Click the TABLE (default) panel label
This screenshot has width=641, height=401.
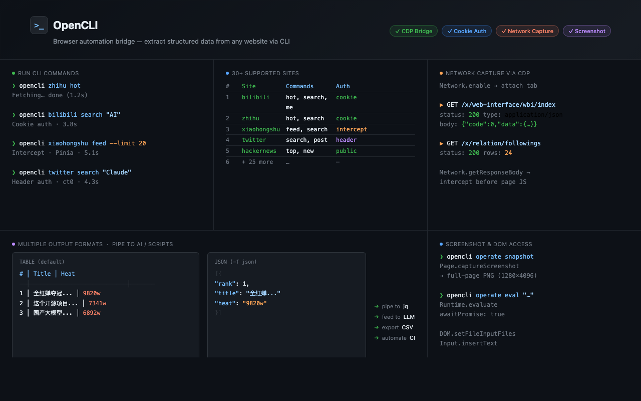42,262
